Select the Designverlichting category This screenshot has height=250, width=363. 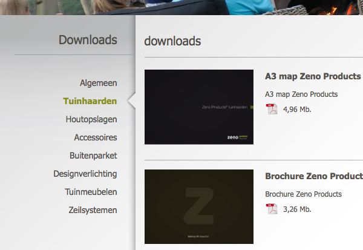point(85,174)
